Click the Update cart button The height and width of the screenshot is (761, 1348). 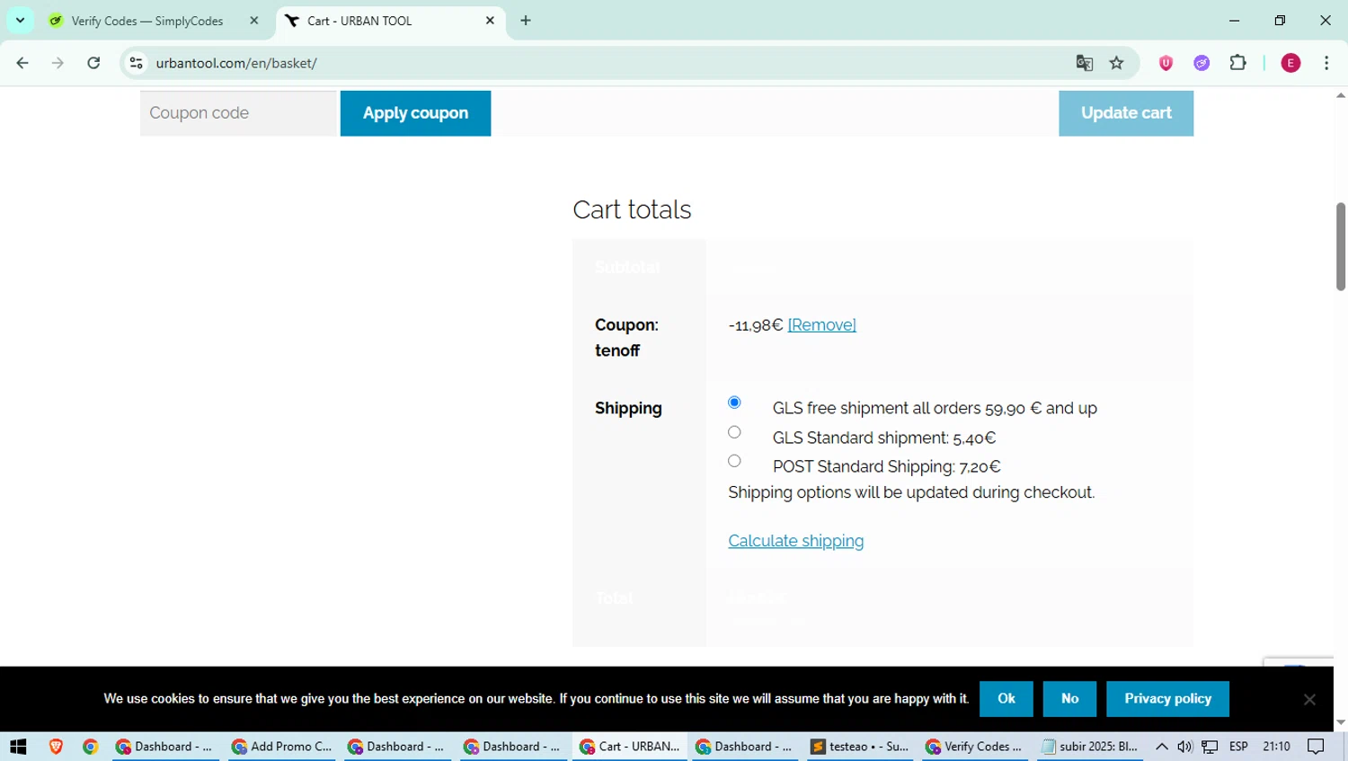pos(1126,113)
